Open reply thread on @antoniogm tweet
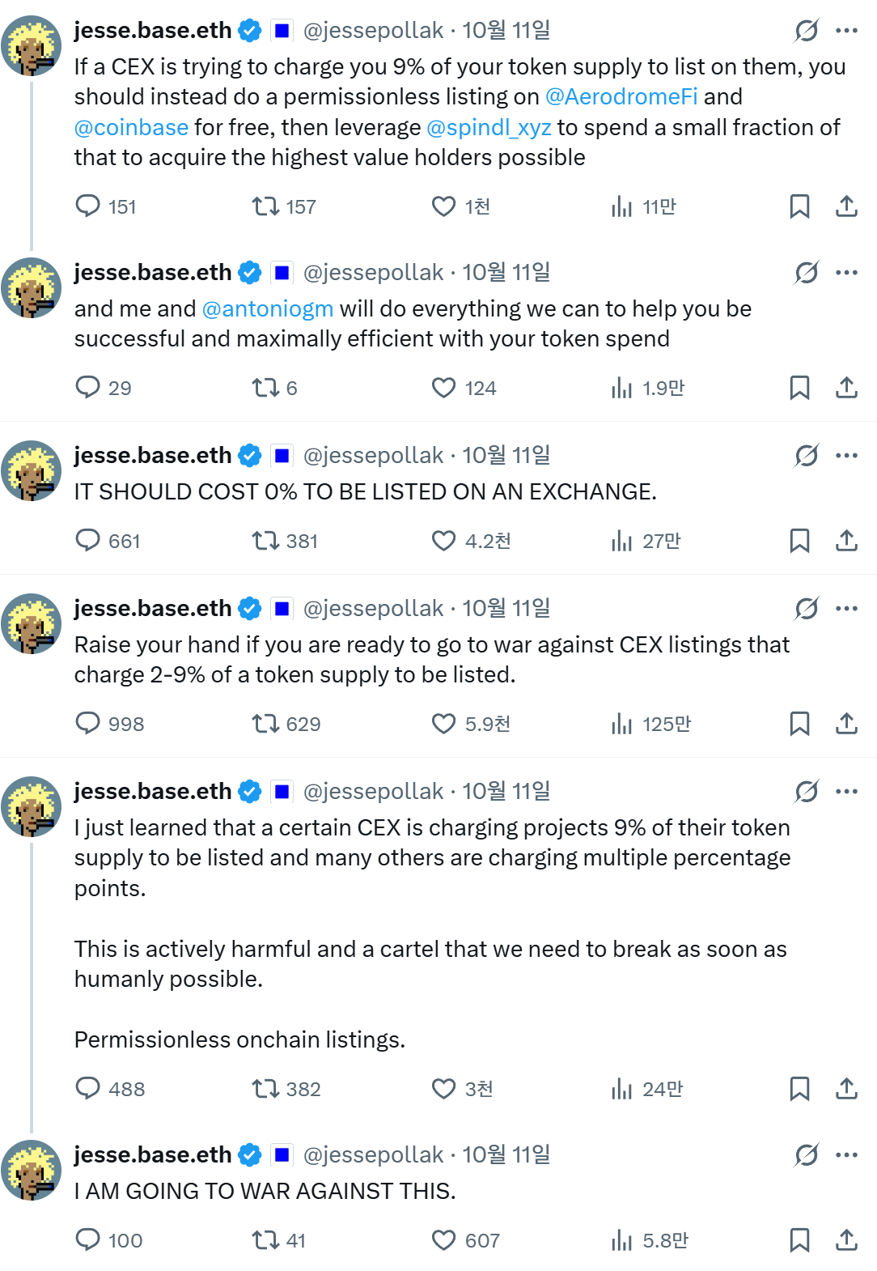This screenshot has width=877, height=1271. point(87,388)
